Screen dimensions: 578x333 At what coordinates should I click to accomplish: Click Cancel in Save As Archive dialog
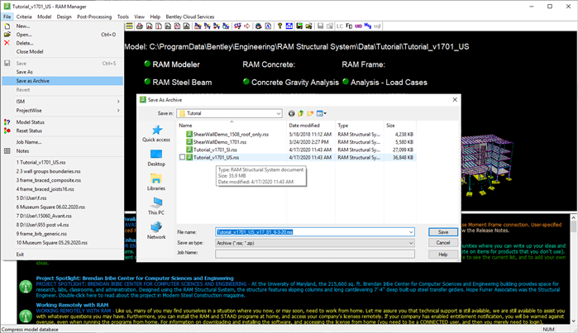[x=443, y=243]
